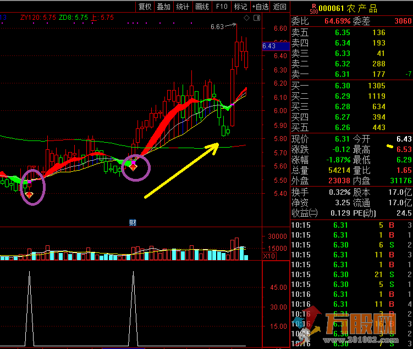Select the 卖二 6.32 order row
This screenshot has height=349, width=413.
pyautogui.click(x=351, y=64)
